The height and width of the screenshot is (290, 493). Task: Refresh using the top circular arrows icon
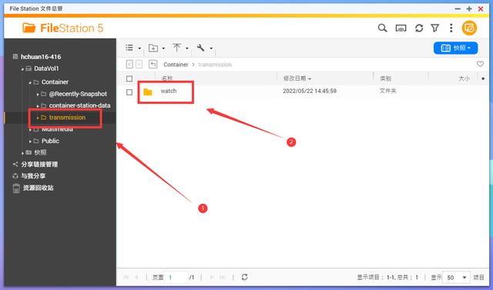click(419, 28)
